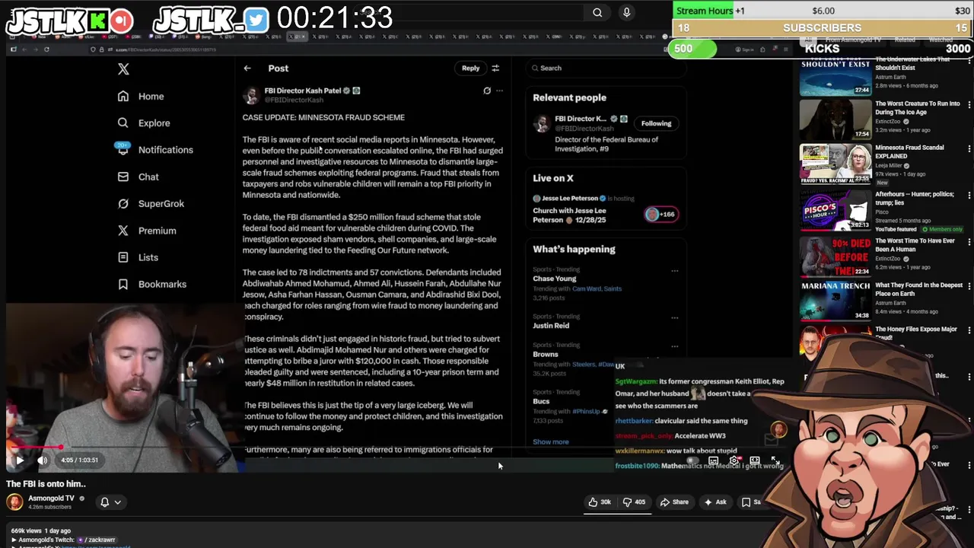Click the 'The FBI is onto him..' title
Screen dimensions: 974x548
point(46,484)
